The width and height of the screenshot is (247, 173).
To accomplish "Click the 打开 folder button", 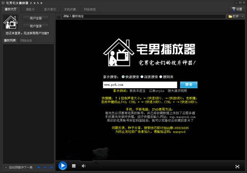I will point(234,16).
